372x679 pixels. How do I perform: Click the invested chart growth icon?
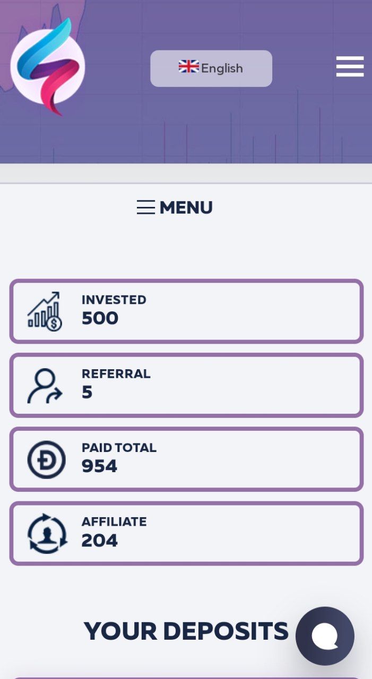tap(45, 311)
